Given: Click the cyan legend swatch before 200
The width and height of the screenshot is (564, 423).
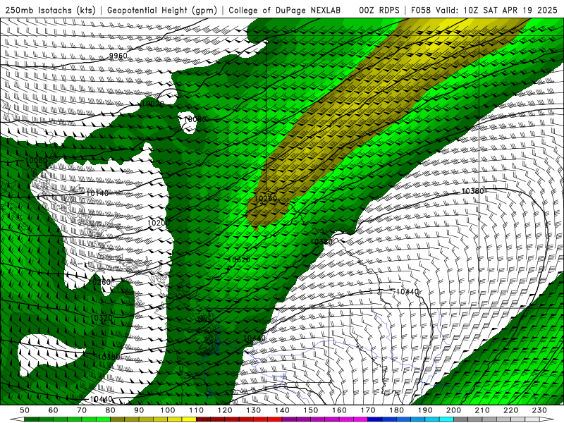Looking at the screenshot, I should 447,419.
